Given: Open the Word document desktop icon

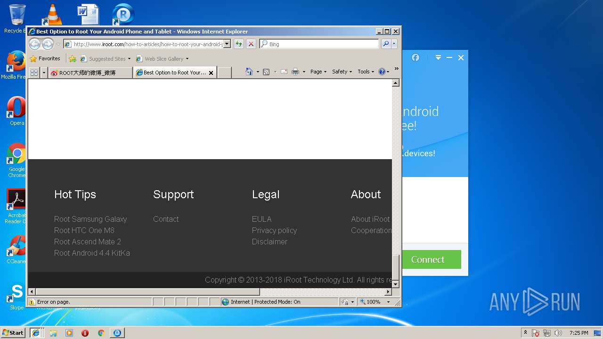Looking at the screenshot, I should [88, 14].
